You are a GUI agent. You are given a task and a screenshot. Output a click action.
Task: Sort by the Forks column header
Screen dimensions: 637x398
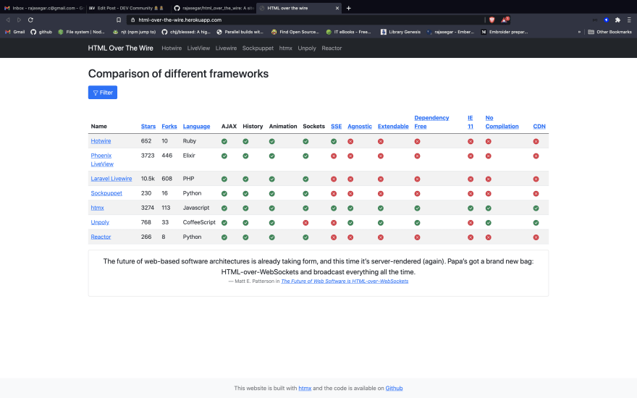point(169,127)
